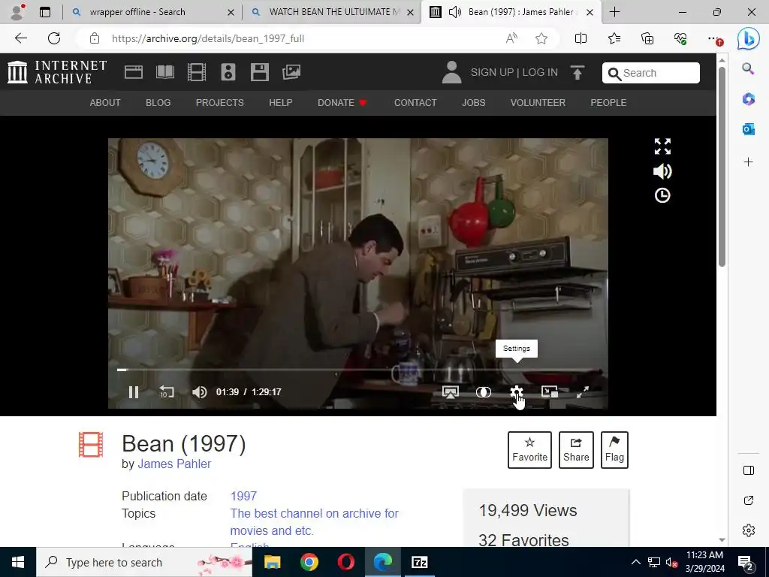This screenshot has width=769, height=577.
Task: Open the player Settings gear
Action: pos(517,392)
